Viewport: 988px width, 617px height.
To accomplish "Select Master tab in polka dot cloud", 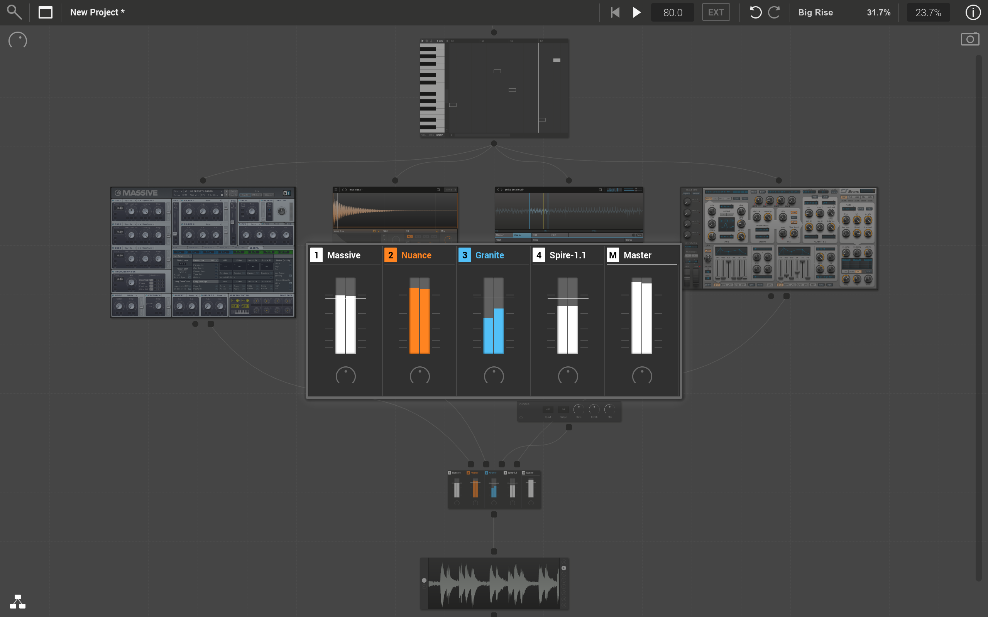I will click(x=504, y=235).
